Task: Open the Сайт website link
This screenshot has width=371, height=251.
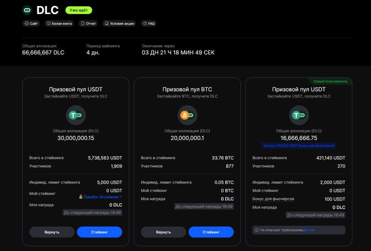Action: click(x=31, y=23)
